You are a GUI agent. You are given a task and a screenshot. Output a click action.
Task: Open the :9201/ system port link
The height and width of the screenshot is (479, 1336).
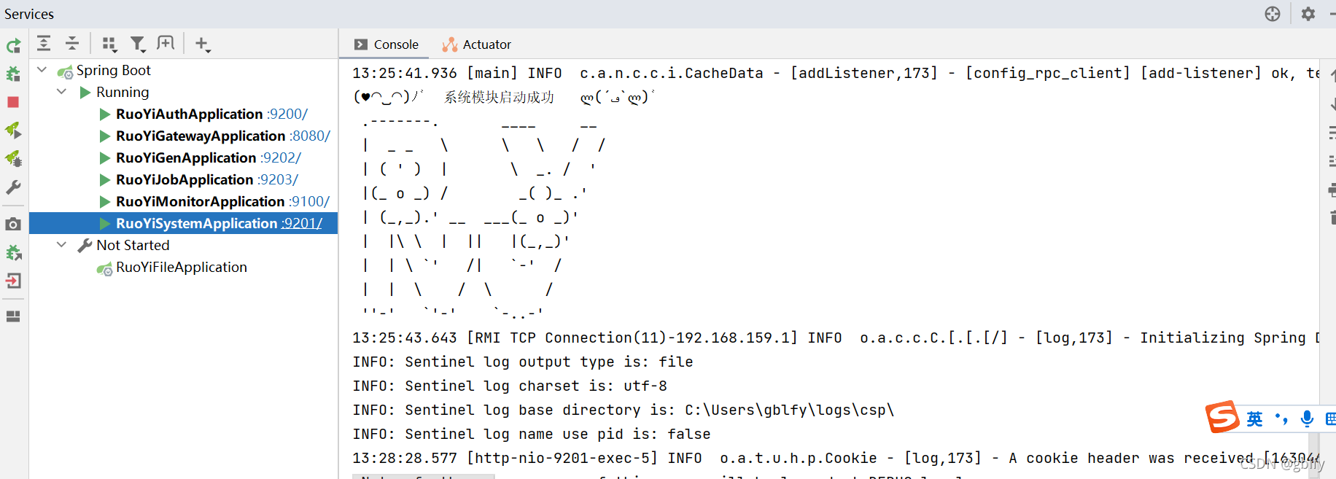(302, 223)
